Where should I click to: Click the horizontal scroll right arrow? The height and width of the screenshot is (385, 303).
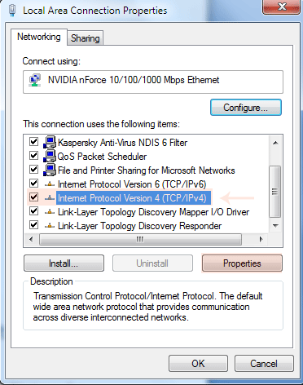(x=261, y=240)
